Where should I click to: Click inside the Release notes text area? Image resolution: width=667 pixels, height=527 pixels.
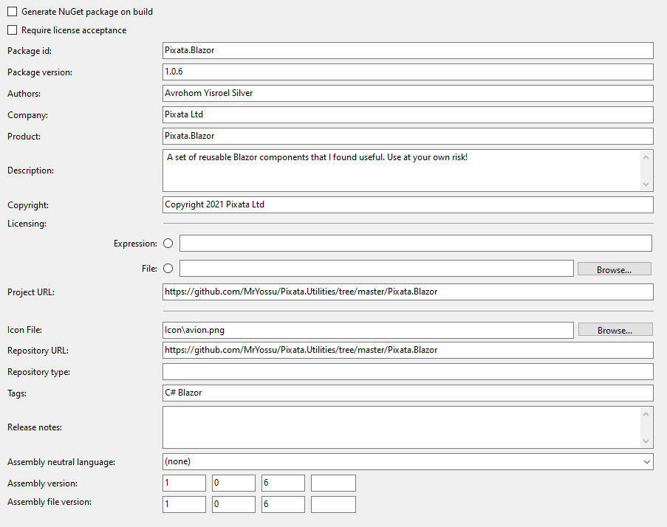tap(402, 427)
